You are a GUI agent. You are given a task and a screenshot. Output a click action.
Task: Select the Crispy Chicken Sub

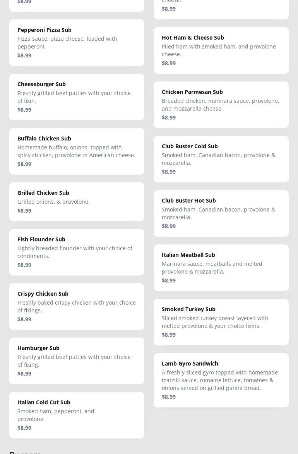(77, 307)
